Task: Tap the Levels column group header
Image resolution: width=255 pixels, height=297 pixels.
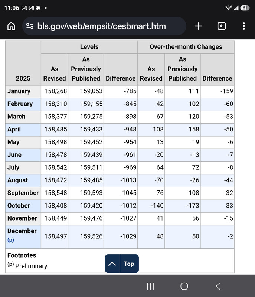Action: (89, 47)
